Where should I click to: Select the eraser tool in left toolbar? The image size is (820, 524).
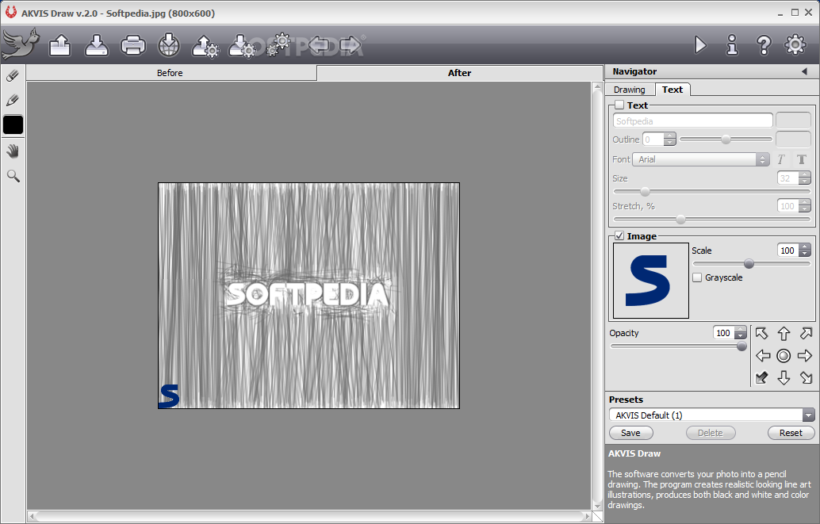(13, 76)
